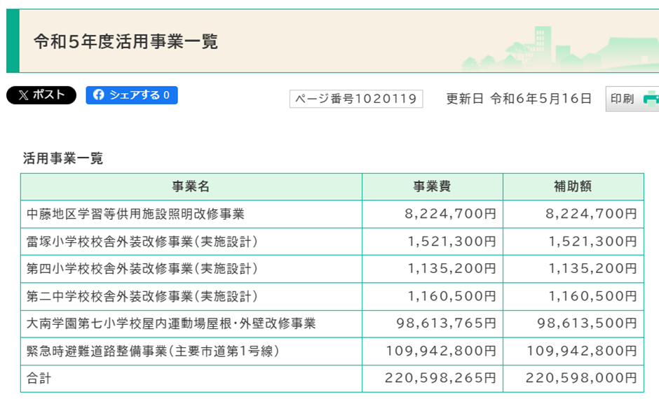The height and width of the screenshot is (399, 659).
Task: Click the ページ番号1020119 box
Action: (x=356, y=99)
